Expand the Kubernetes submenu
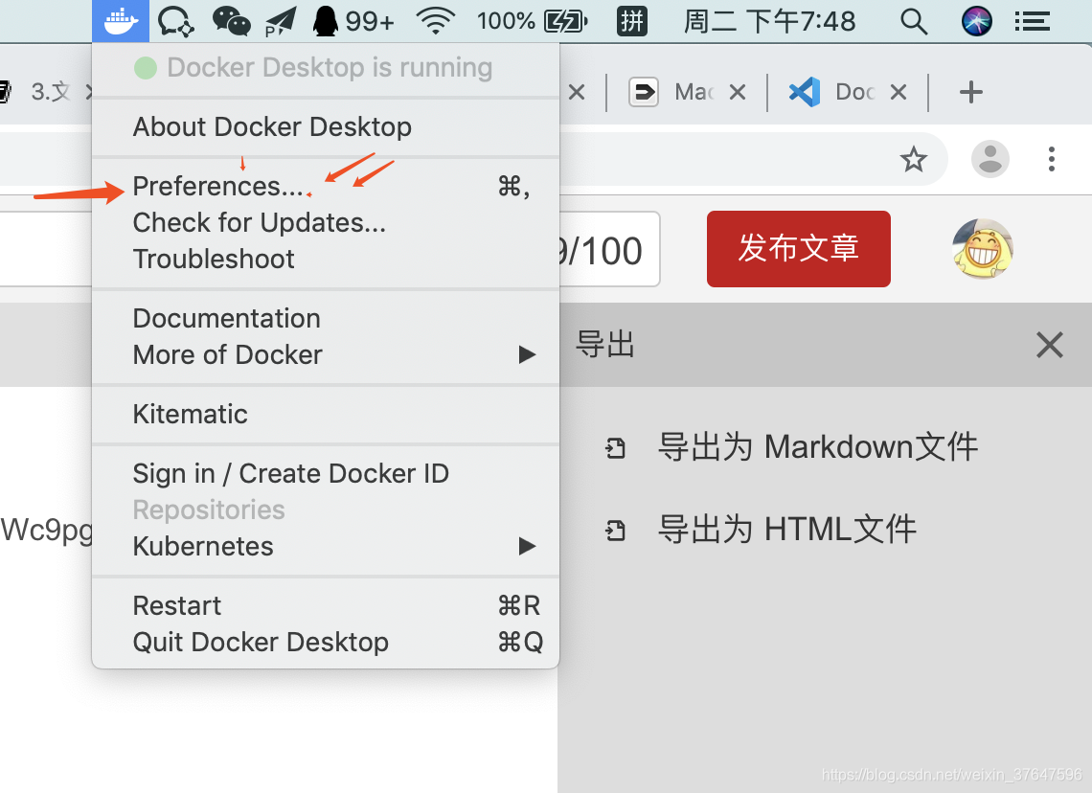This screenshot has width=1092, height=793. point(326,546)
